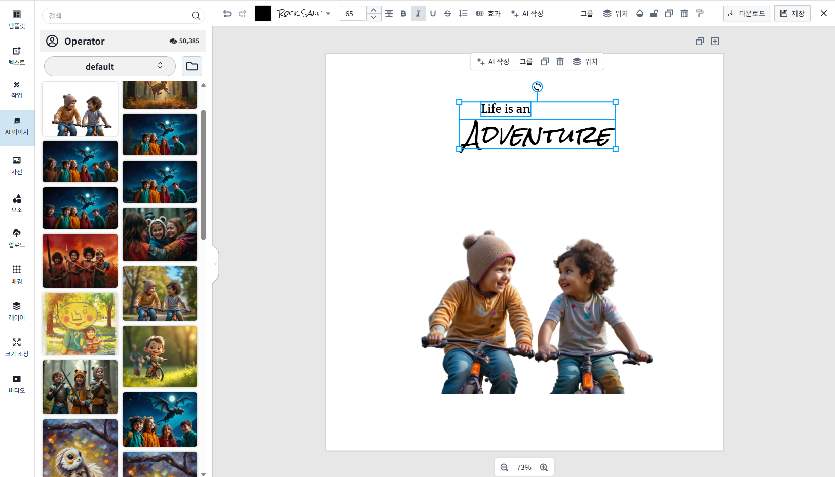This screenshot has height=477, width=835.
Task: Open the 위치 arrangement menu
Action: coord(615,13)
